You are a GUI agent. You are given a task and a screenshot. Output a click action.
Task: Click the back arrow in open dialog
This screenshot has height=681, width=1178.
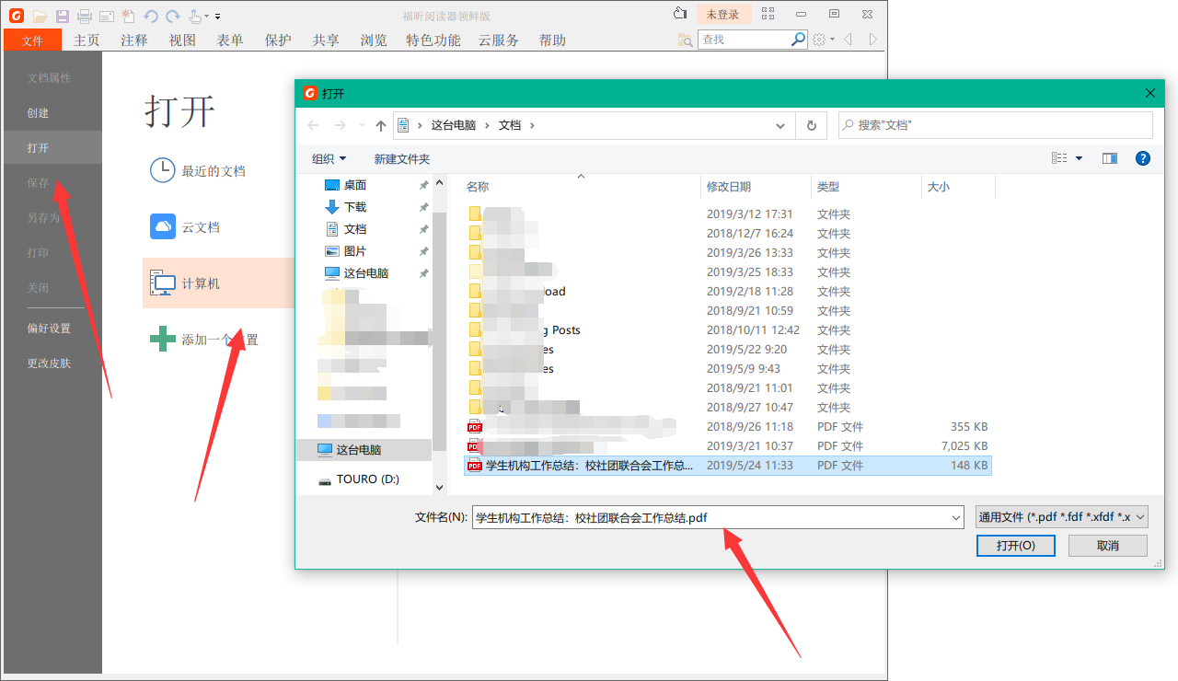(x=314, y=125)
